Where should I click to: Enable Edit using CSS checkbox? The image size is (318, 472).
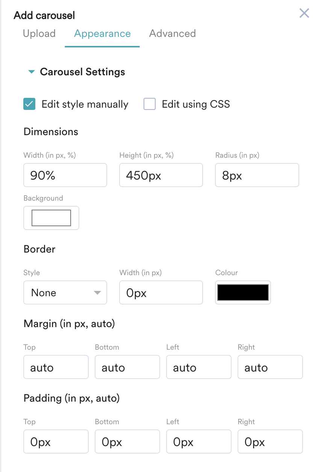click(150, 104)
